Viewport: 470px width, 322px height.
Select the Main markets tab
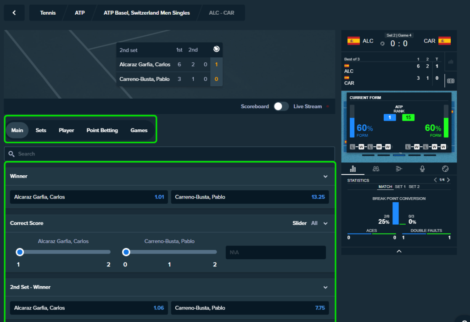coord(17,130)
